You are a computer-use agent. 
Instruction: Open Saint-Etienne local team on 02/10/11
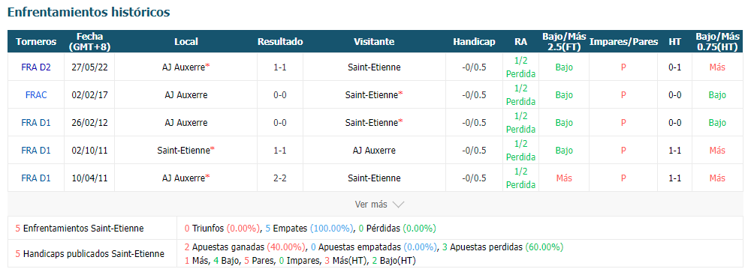tap(183, 151)
